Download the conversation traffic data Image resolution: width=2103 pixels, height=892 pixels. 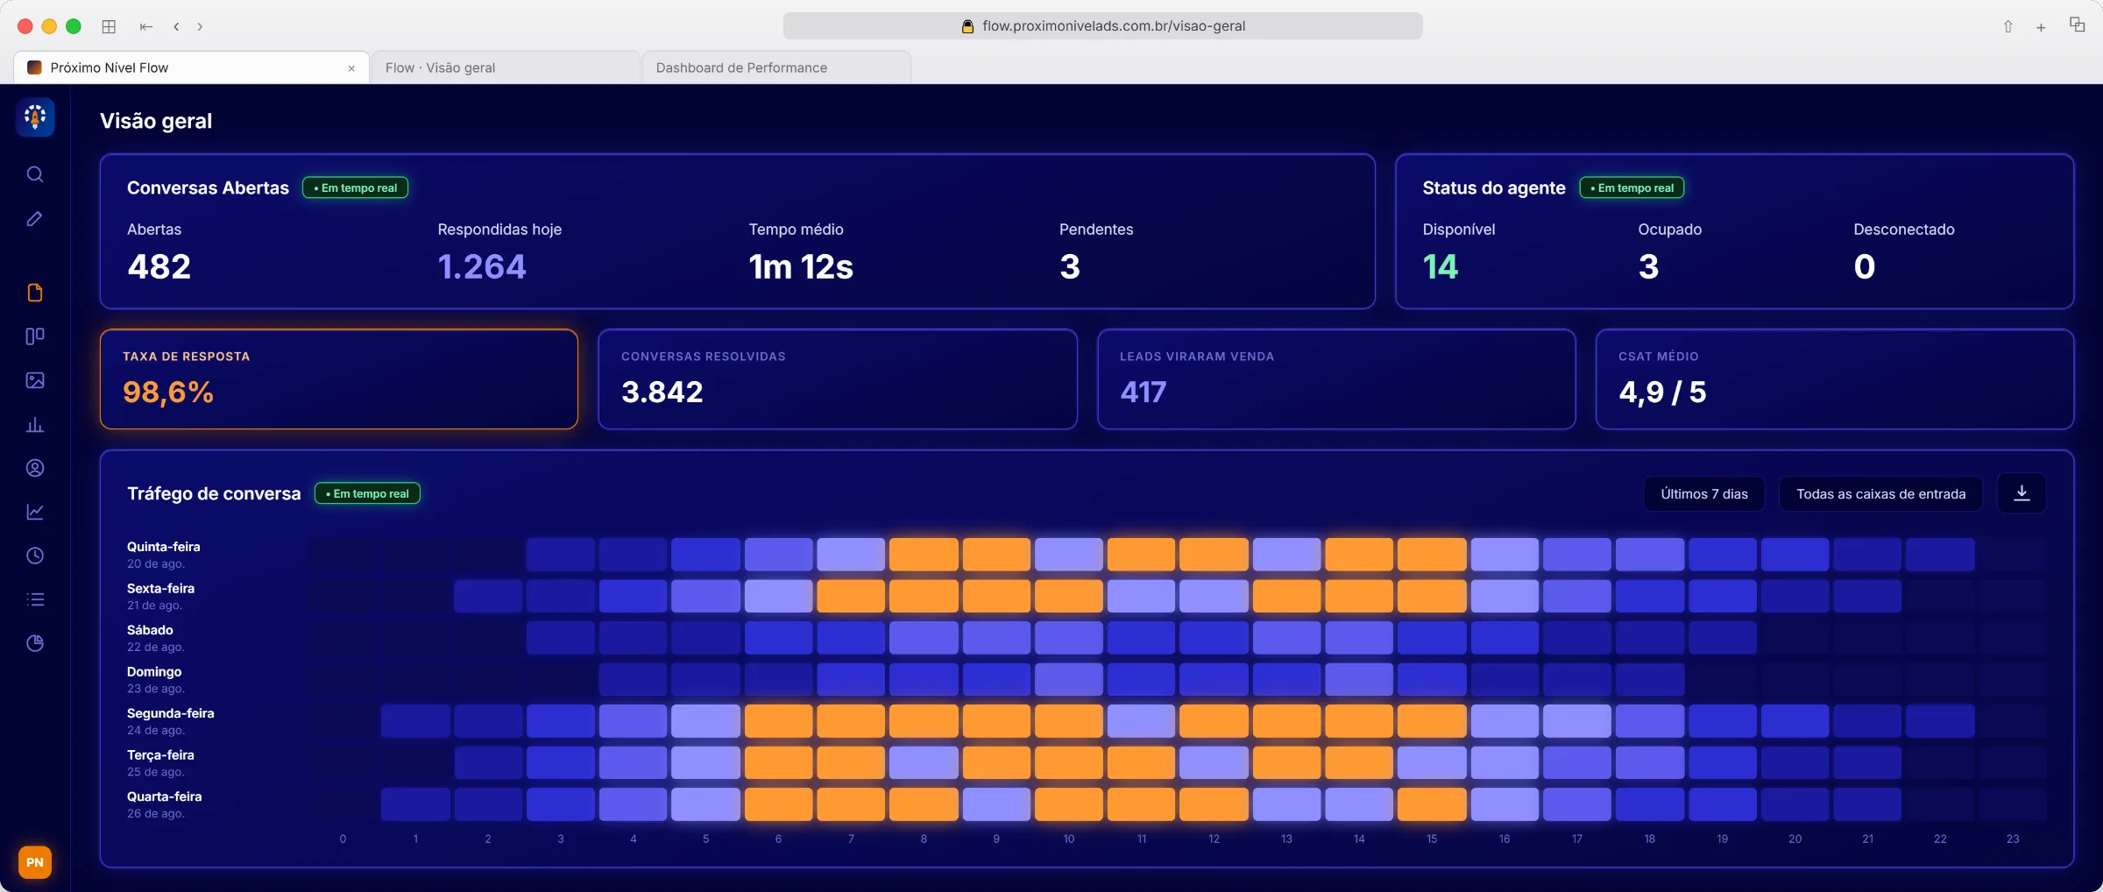point(2022,493)
